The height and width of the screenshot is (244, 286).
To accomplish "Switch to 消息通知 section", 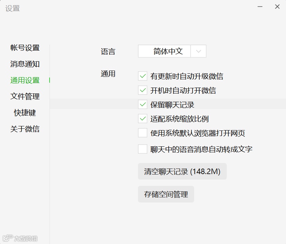I will pyautogui.click(x=25, y=64).
